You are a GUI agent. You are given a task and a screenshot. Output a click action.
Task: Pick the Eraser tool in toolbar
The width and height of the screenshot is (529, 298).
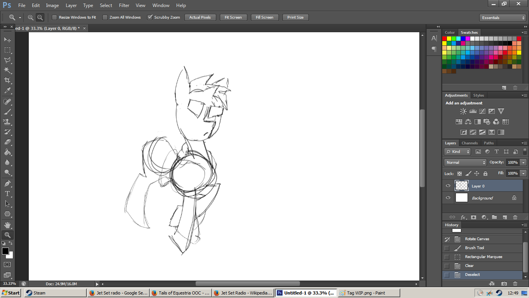[7, 142]
